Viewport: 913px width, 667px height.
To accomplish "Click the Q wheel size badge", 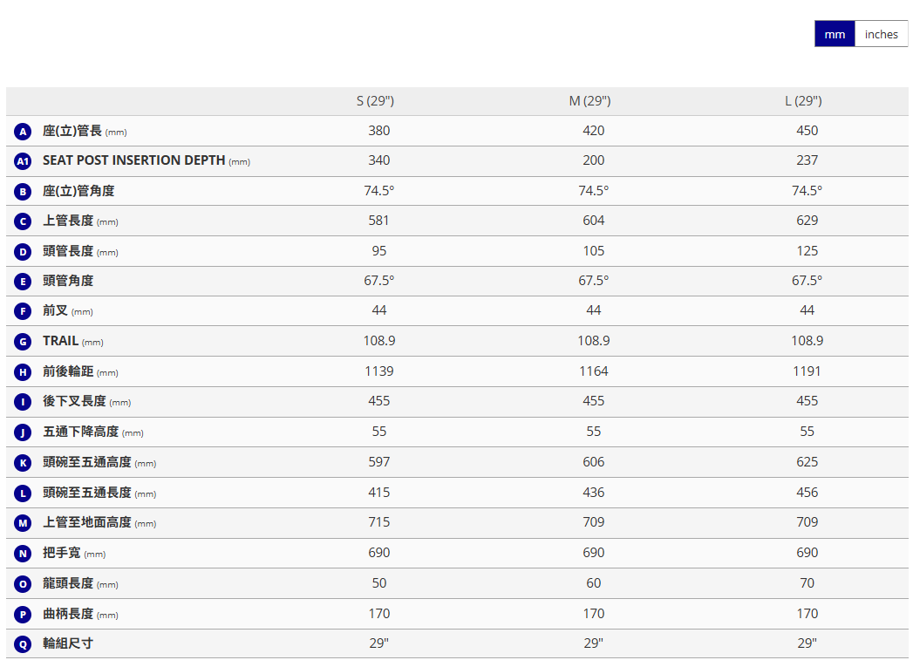I will click(x=24, y=644).
